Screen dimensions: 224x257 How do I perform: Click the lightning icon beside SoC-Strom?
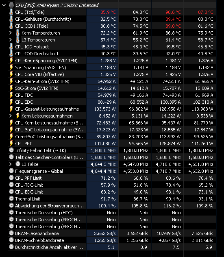click(x=11, y=88)
